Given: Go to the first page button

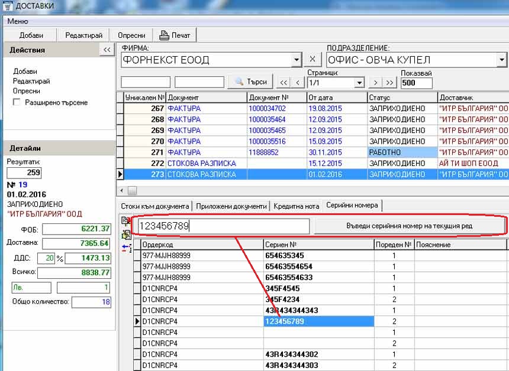Looking at the screenshot, I should click(284, 83).
